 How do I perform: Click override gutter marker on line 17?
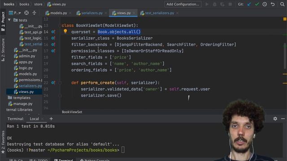coord(53,51)
